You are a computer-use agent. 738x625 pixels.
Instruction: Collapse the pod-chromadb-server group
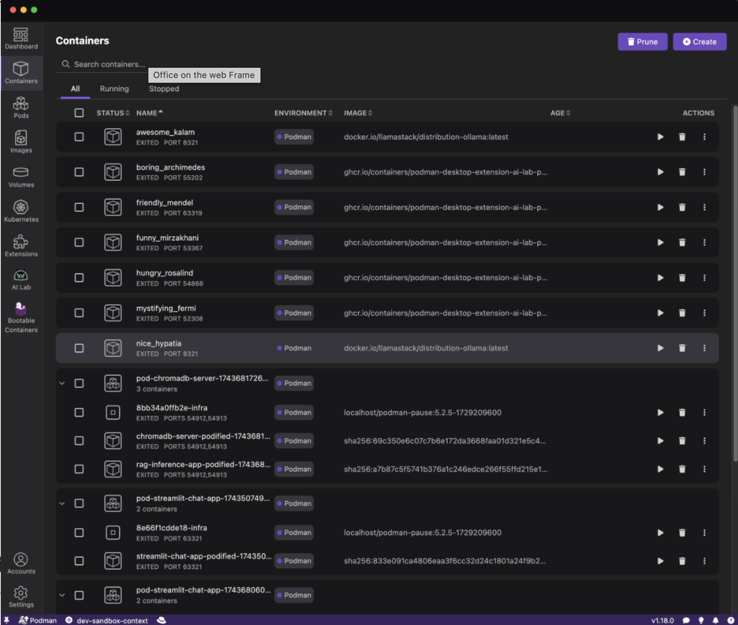click(x=62, y=383)
